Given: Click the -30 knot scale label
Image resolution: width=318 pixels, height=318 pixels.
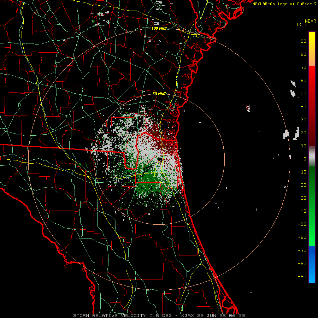Looking at the screenshot, I should tap(302, 198).
